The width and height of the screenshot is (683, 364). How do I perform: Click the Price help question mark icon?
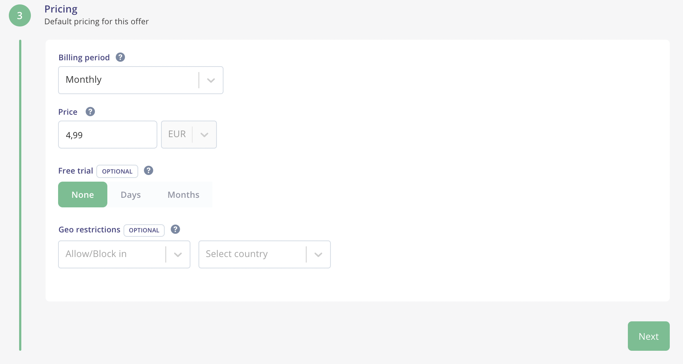(x=90, y=112)
